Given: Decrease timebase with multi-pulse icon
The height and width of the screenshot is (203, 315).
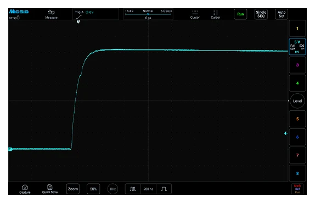Looking at the screenshot, I should tap(133, 189).
